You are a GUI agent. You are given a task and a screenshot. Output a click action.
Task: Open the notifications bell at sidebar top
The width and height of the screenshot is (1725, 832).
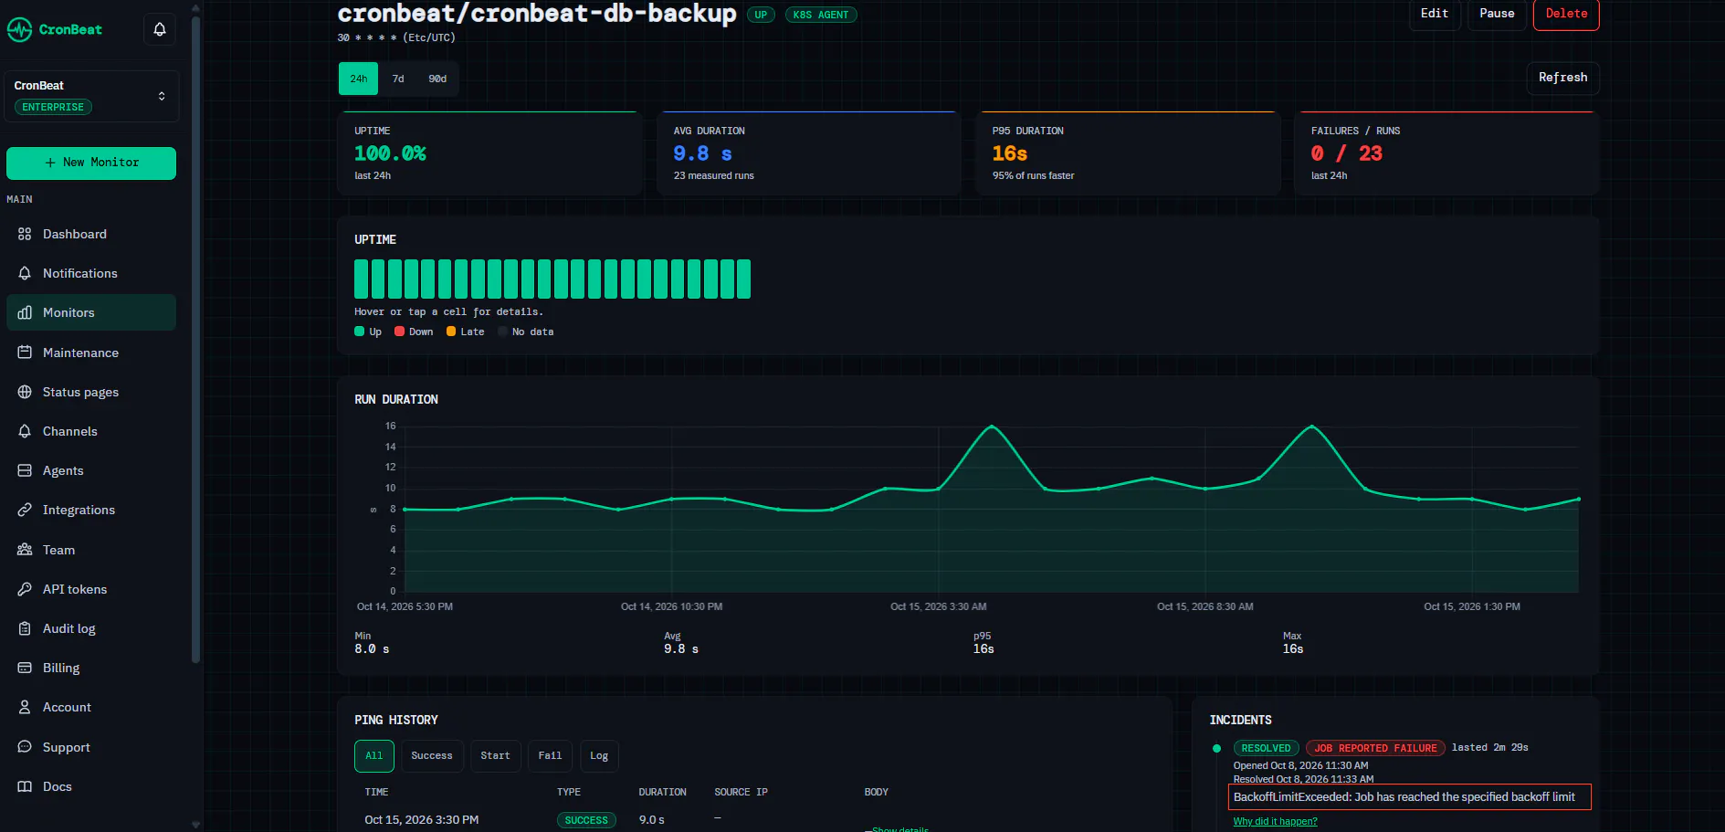point(160,29)
